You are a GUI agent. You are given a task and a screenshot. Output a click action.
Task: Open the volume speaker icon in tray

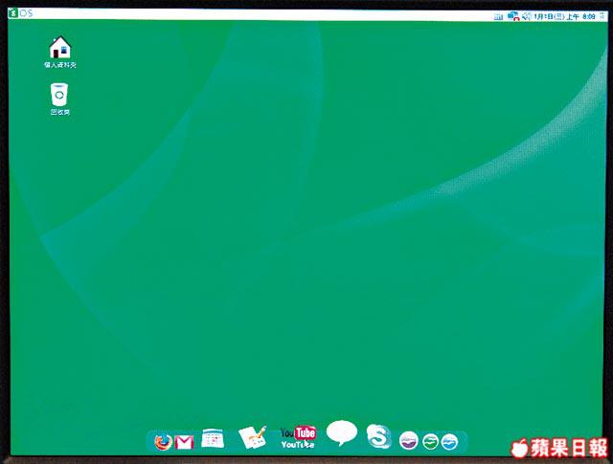point(526,16)
